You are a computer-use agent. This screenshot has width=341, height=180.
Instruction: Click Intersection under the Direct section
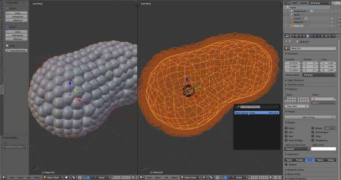17,35
